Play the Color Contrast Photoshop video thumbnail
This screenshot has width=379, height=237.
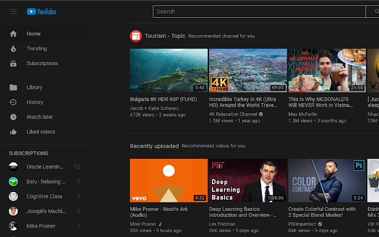pyautogui.click(x=327, y=181)
